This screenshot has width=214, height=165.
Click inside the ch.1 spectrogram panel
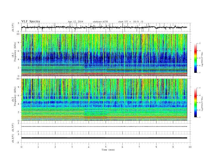click(104, 55)
